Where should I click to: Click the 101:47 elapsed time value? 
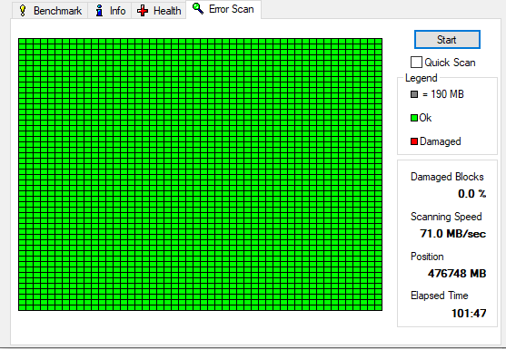469,313
